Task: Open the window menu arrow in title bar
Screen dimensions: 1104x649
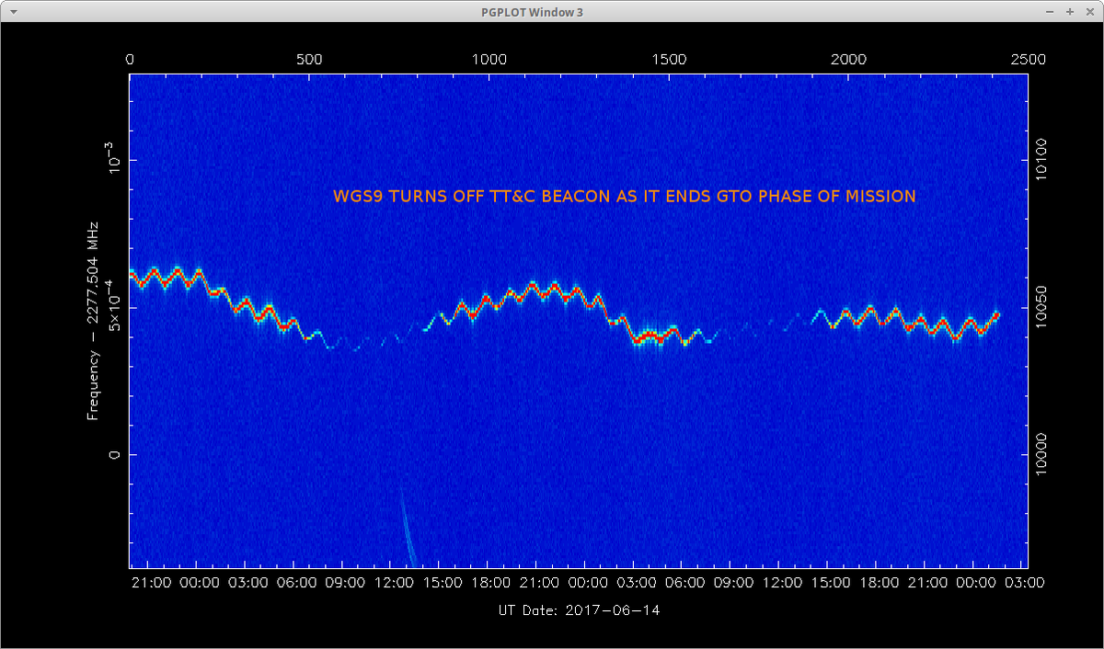Action: (x=12, y=12)
